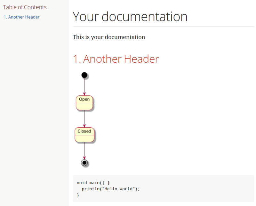256x206 pixels.
Task: Click the closing brace on the code's last line
Action: (78, 195)
